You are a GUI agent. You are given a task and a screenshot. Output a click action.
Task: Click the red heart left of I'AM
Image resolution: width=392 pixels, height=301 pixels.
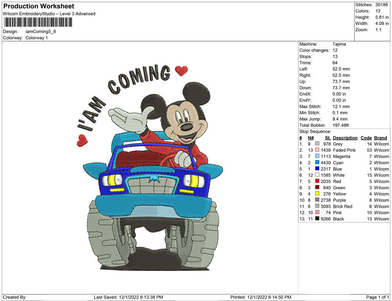point(82,140)
